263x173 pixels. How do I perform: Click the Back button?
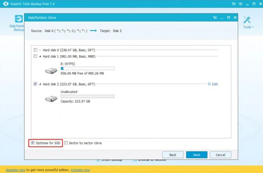tap(173, 155)
